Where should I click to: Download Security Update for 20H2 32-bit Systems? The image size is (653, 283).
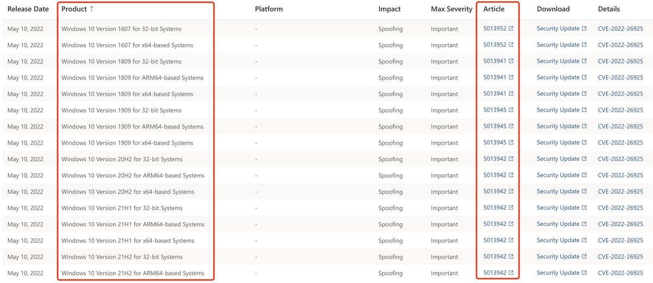click(558, 159)
